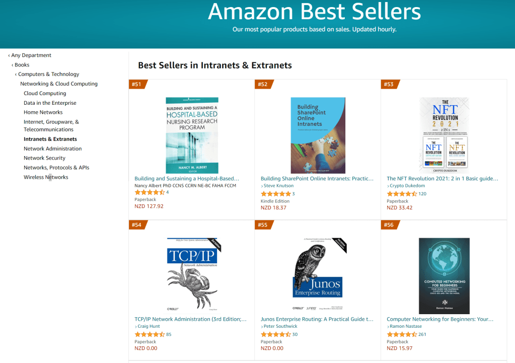Click Junos Enterprise Routing title link
515x363 pixels.
coord(317,319)
